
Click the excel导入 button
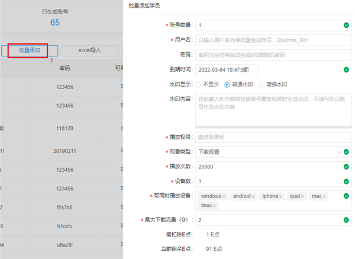coord(90,51)
